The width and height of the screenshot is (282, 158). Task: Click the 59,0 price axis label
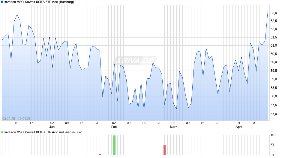[x=274, y=79]
